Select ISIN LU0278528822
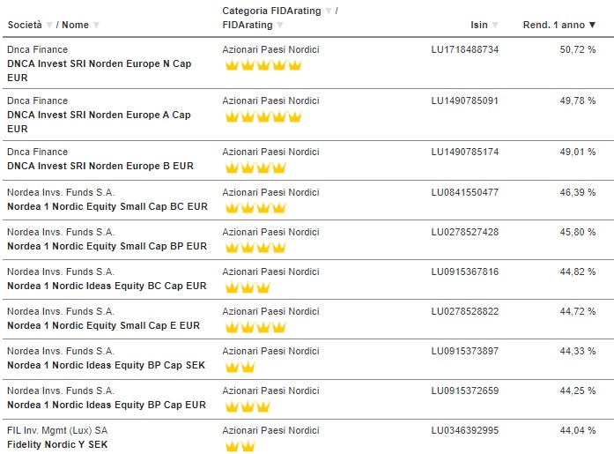Screen dimensions: 614x454 click(465, 311)
